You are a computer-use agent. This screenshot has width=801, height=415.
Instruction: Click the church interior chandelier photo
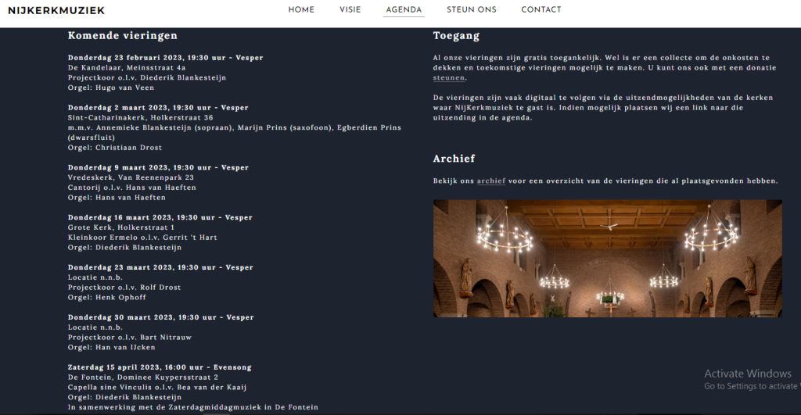(607, 258)
